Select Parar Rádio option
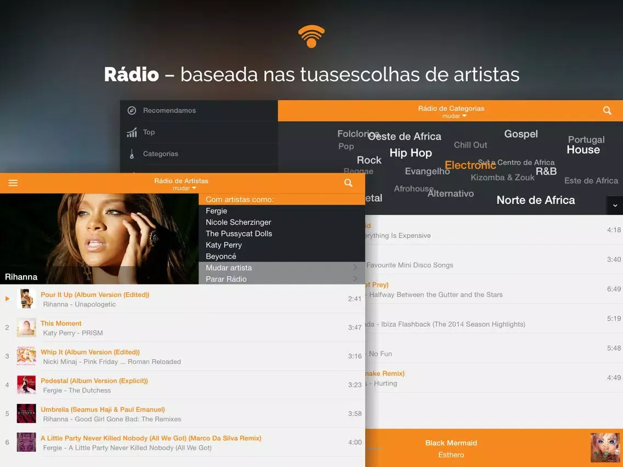Image resolution: width=623 pixels, height=467 pixels. coord(282,279)
